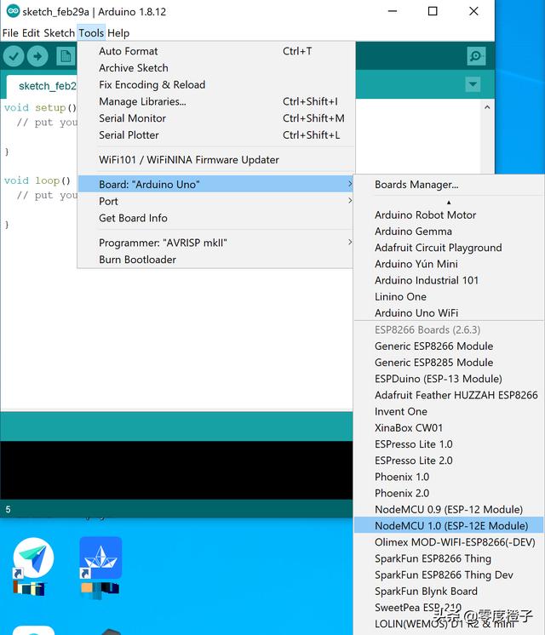Click the board list scroll-up arrow
This screenshot has height=635, width=545.
[449, 202]
